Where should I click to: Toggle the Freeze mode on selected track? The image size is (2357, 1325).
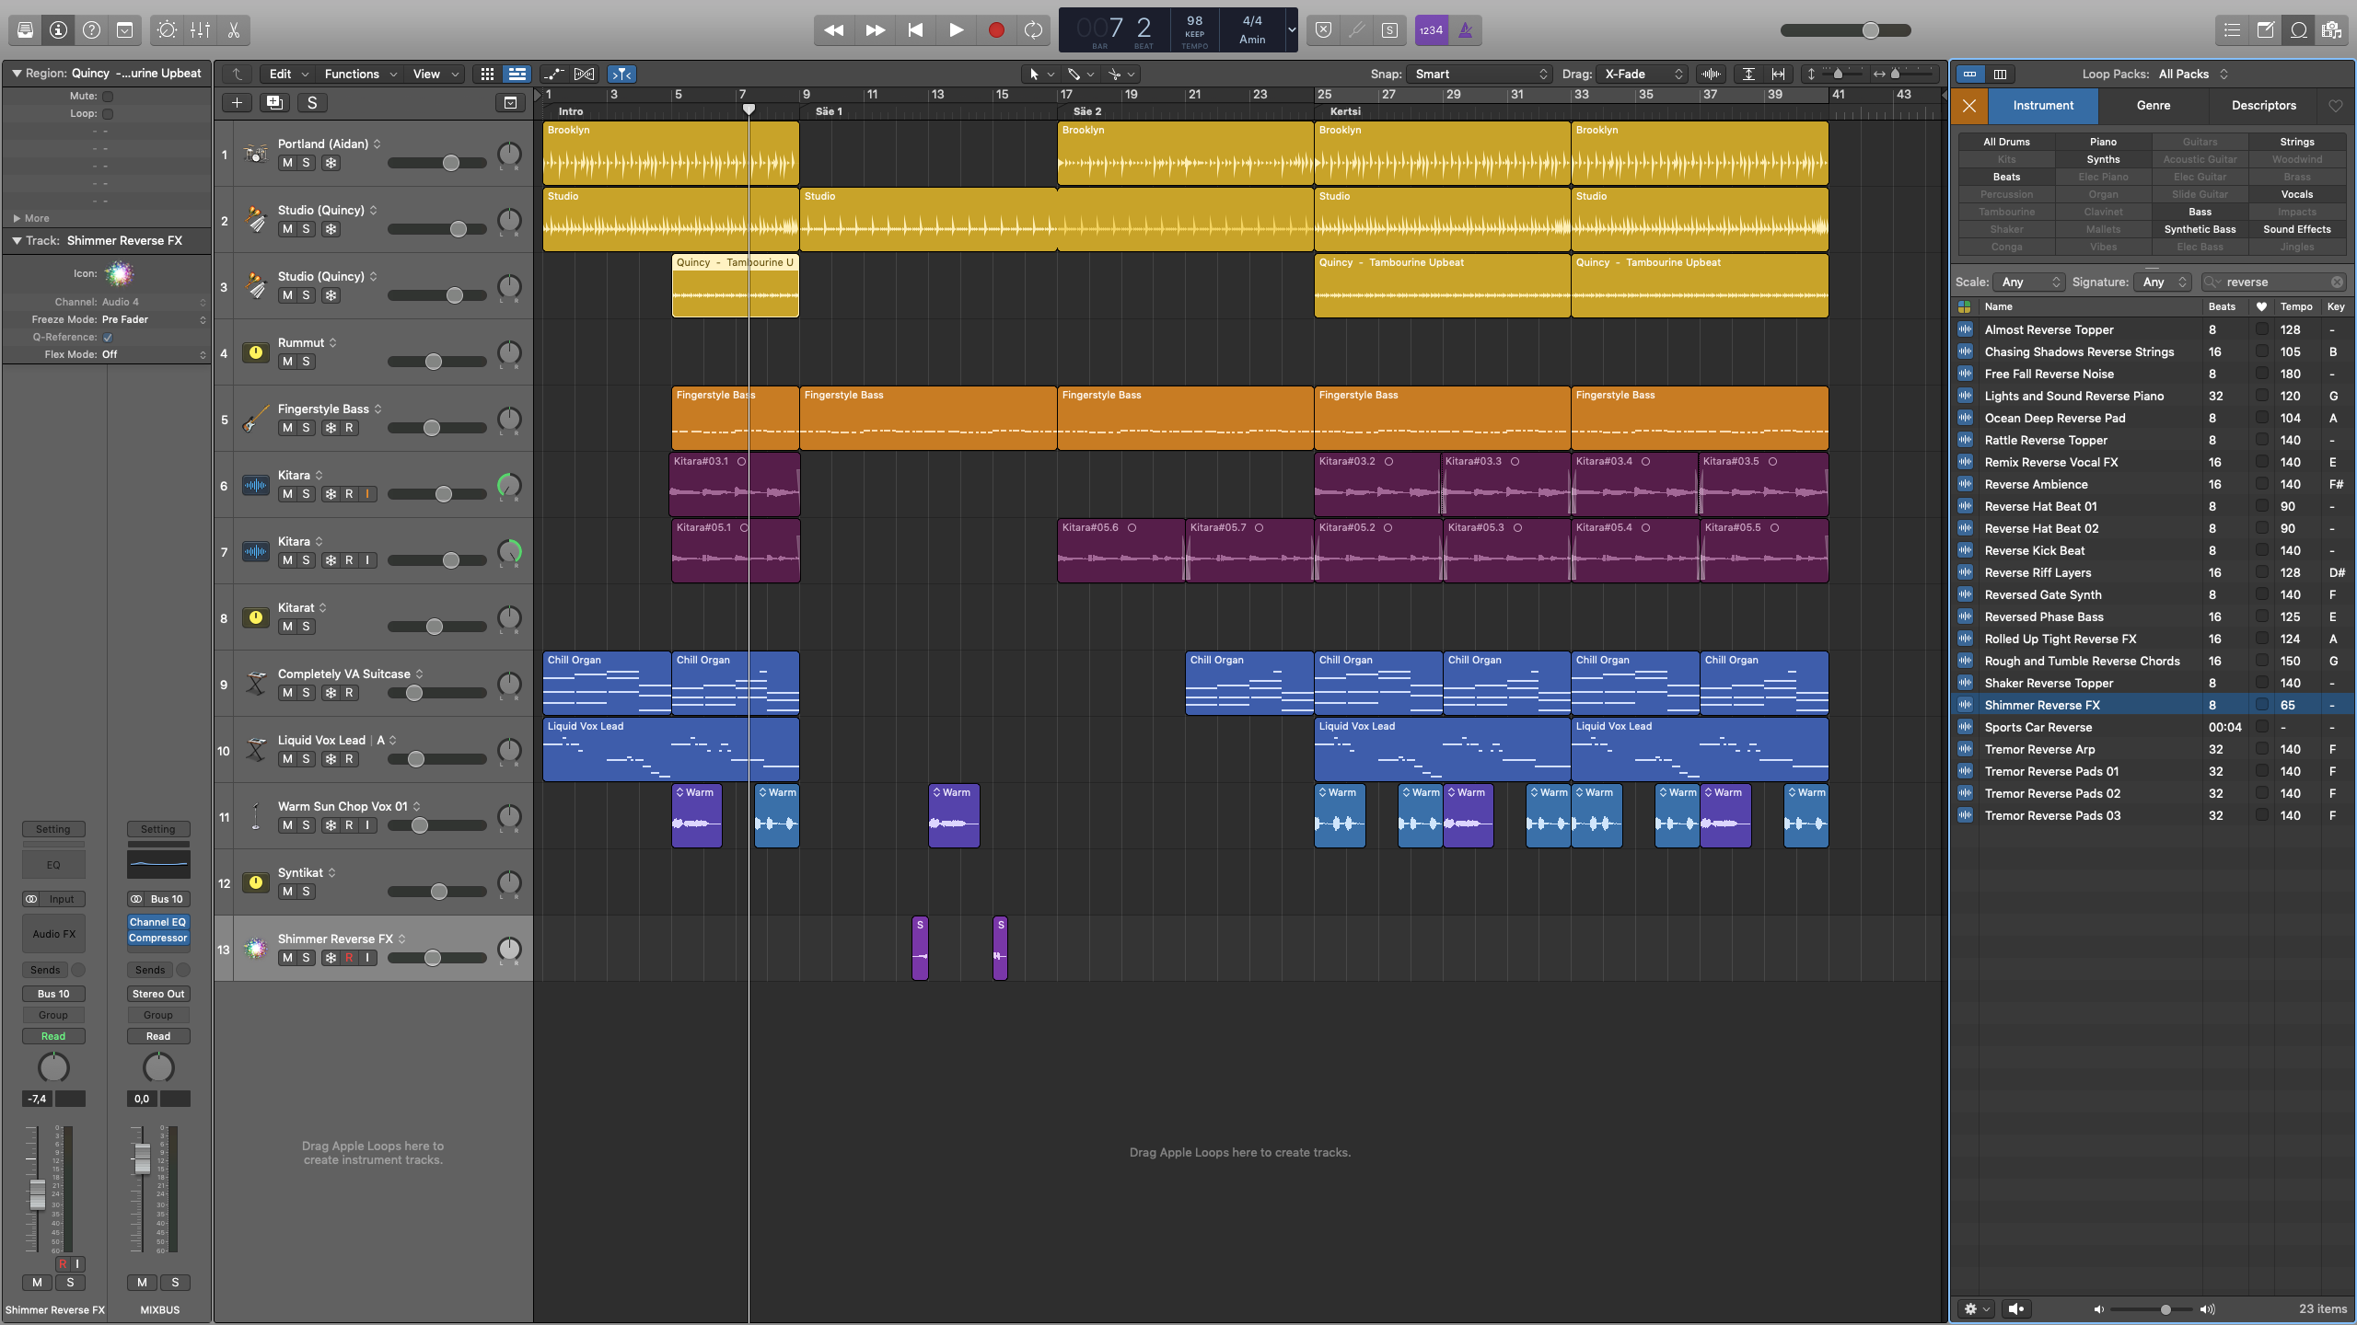coord(329,958)
